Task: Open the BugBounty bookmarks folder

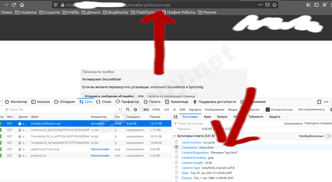Action: pyautogui.click(x=116, y=12)
